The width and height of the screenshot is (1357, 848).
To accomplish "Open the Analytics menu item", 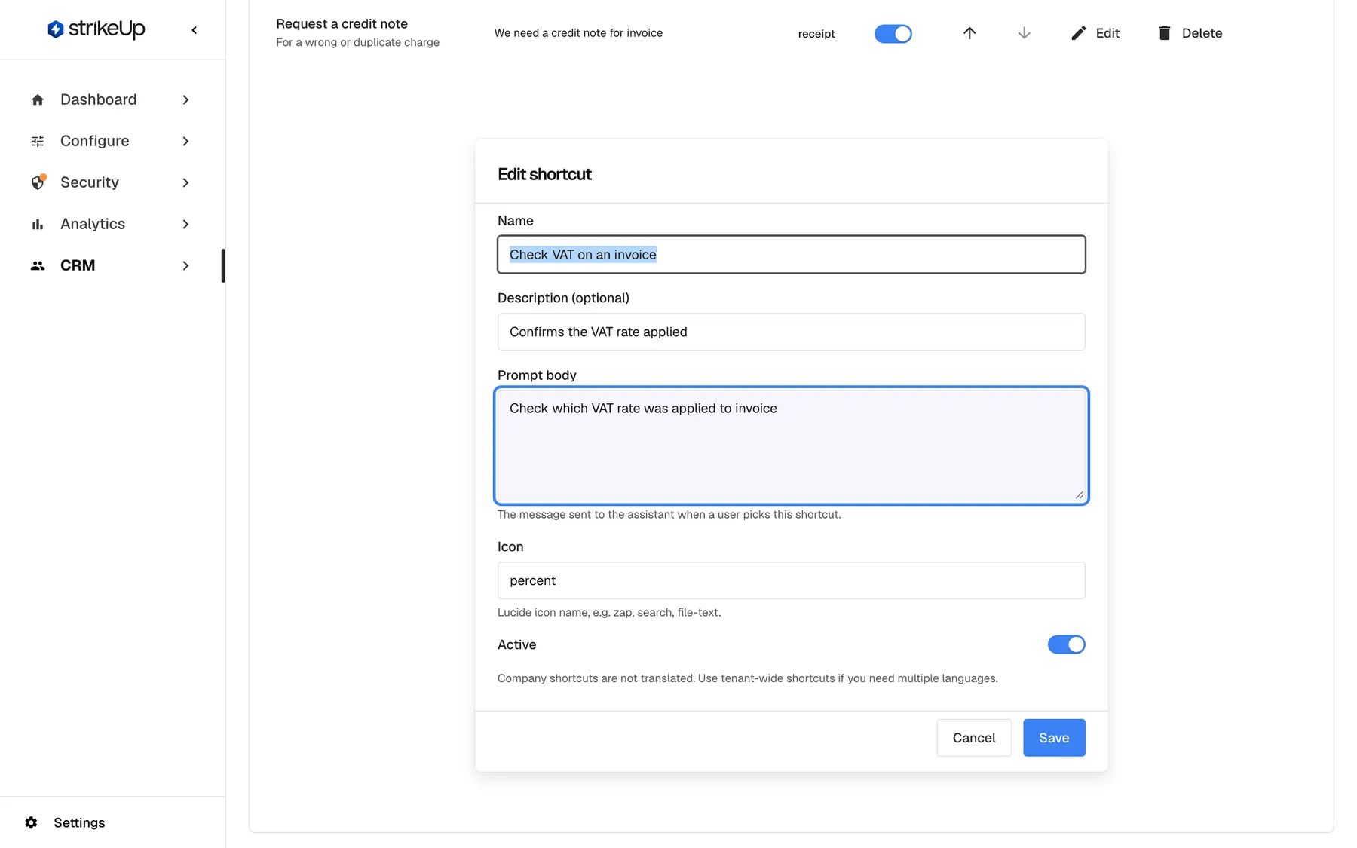I will click(x=112, y=224).
